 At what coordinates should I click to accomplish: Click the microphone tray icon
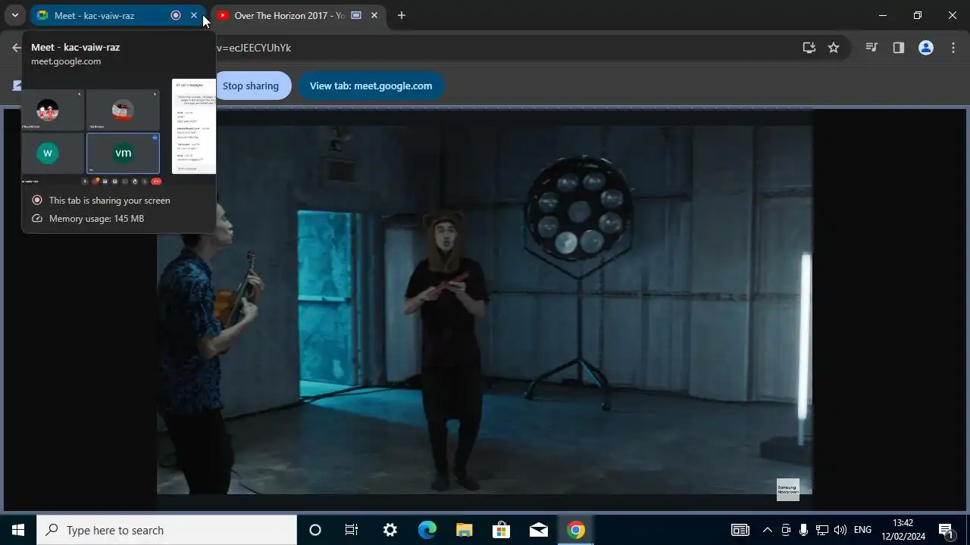tap(803, 530)
